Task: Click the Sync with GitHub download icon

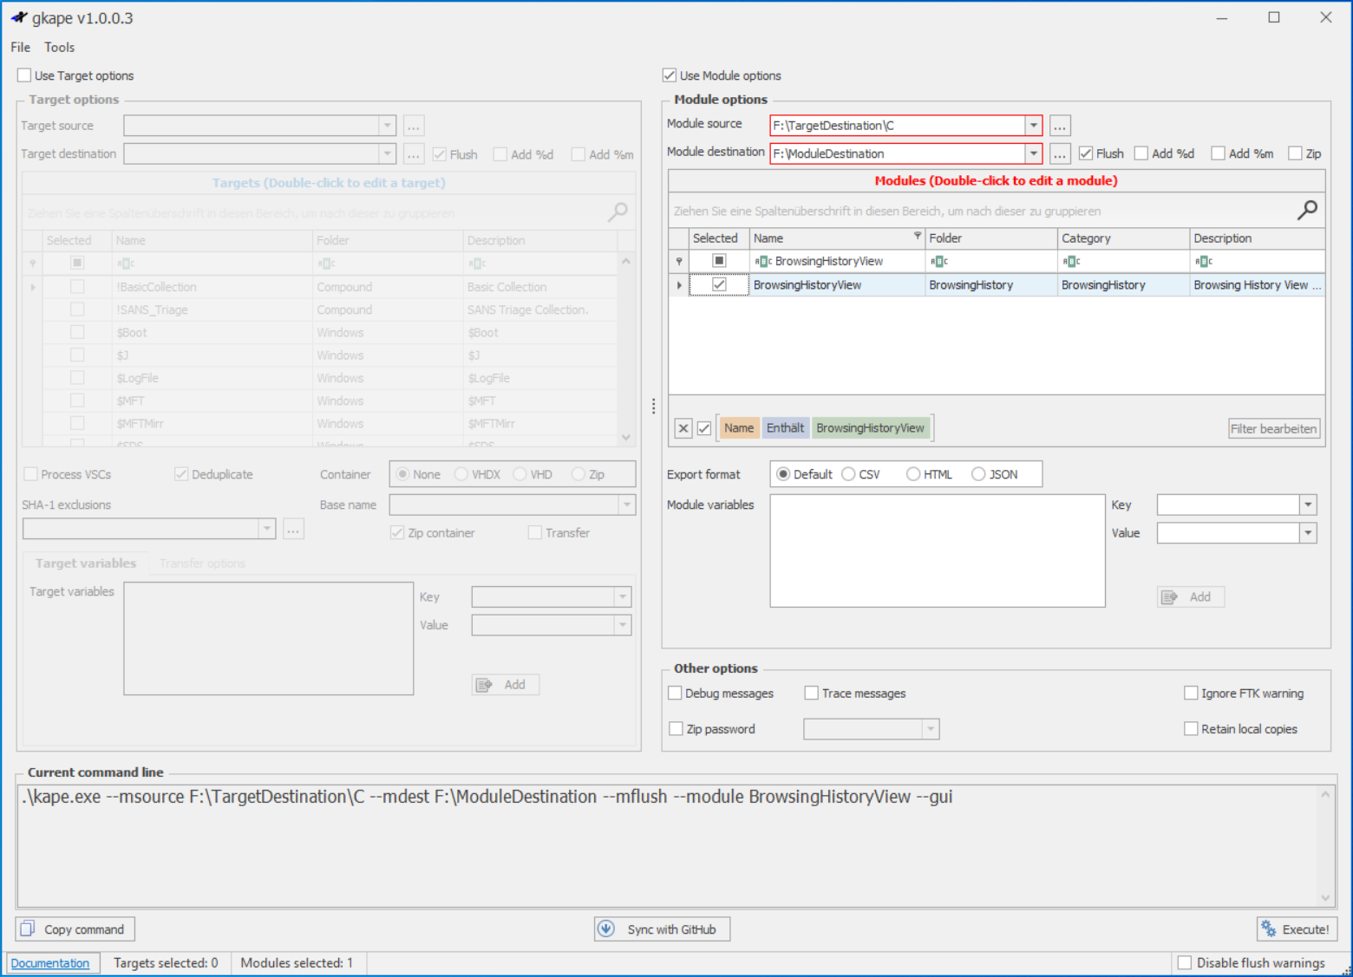Action: 606,929
